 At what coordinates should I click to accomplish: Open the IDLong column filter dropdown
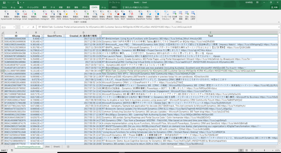(43, 36)
